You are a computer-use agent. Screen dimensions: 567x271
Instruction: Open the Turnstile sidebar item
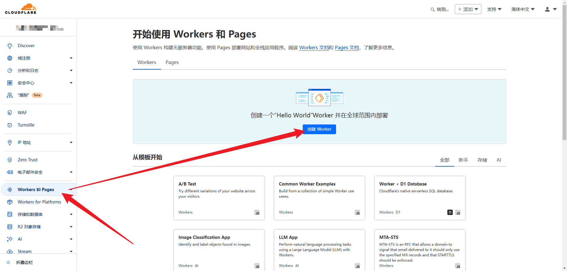[x=26, y=125]
